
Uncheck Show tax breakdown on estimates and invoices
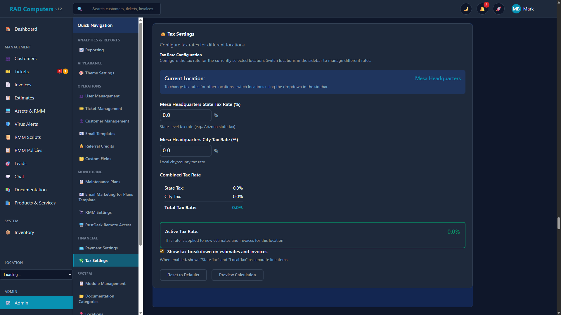pos(162,251)
